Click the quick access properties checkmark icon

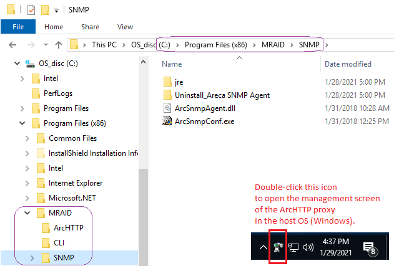[31, 10]
